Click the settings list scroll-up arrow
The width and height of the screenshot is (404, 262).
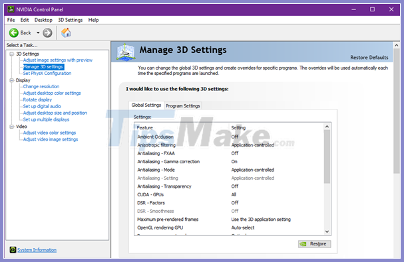pyautogui.click(x=327, y=127)
